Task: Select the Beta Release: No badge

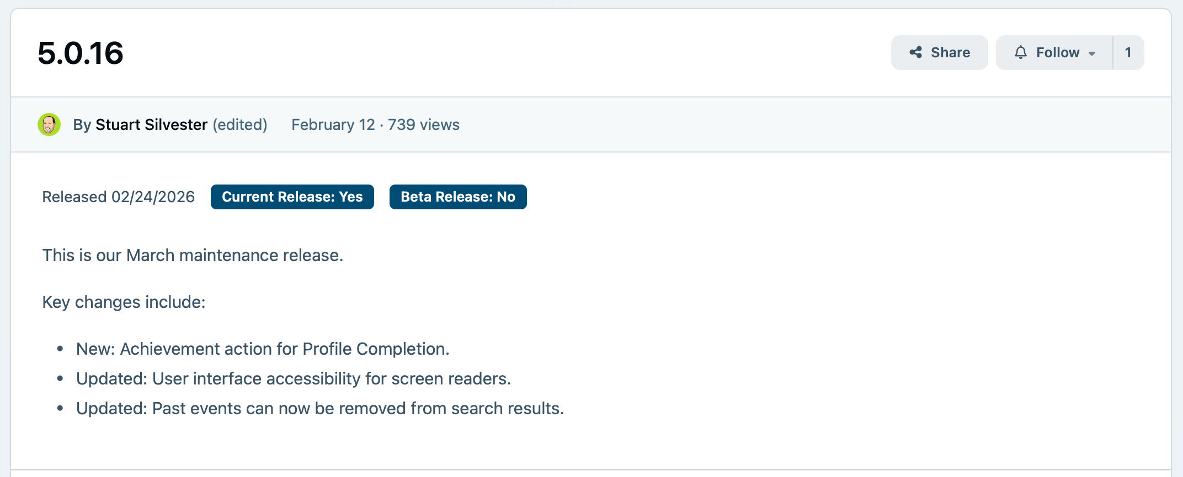Action: point(458,197)
